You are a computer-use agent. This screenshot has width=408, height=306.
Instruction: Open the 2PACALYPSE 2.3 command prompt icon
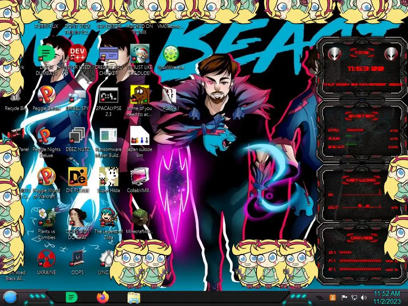(108, 95)
